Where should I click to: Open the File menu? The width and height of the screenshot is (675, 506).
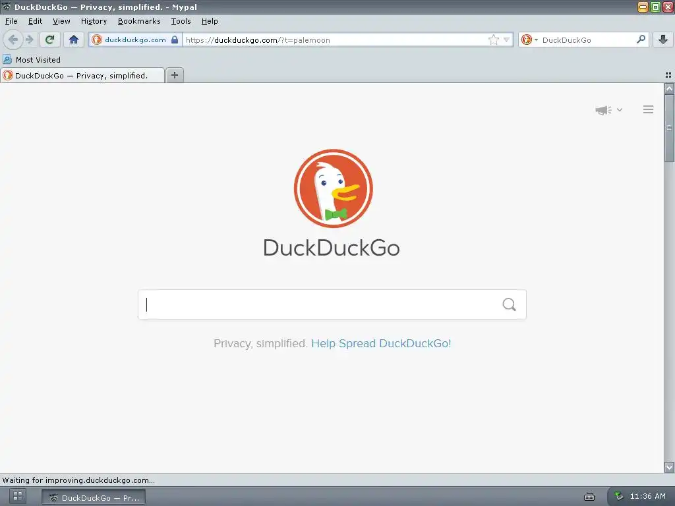[x=12, y=21]
